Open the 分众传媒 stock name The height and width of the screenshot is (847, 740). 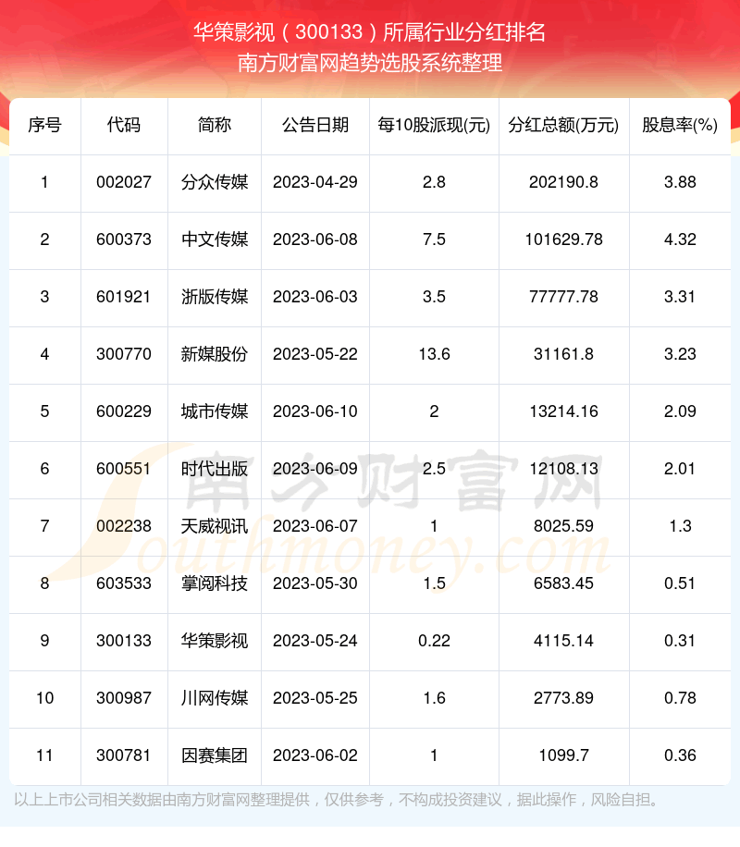pyautogui.click(x=215, y=182)
